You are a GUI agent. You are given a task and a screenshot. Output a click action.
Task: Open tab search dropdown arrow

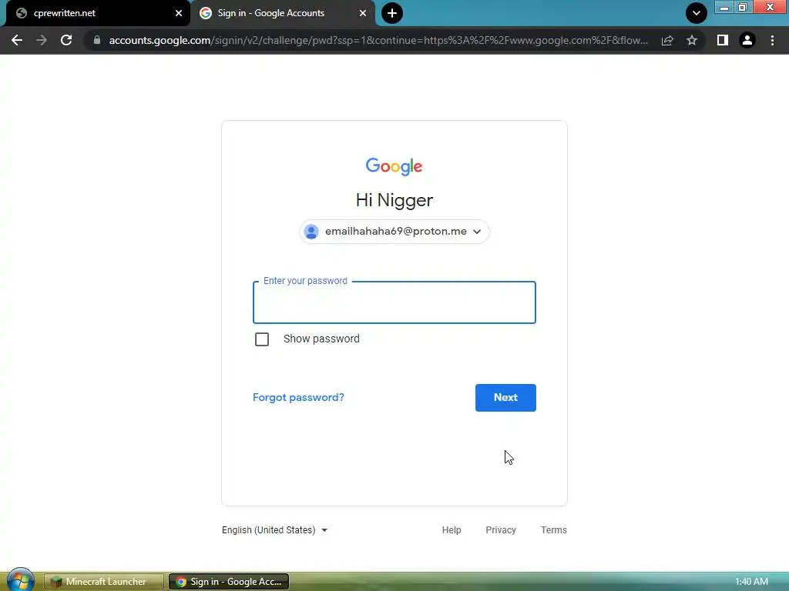pos(697,13)
